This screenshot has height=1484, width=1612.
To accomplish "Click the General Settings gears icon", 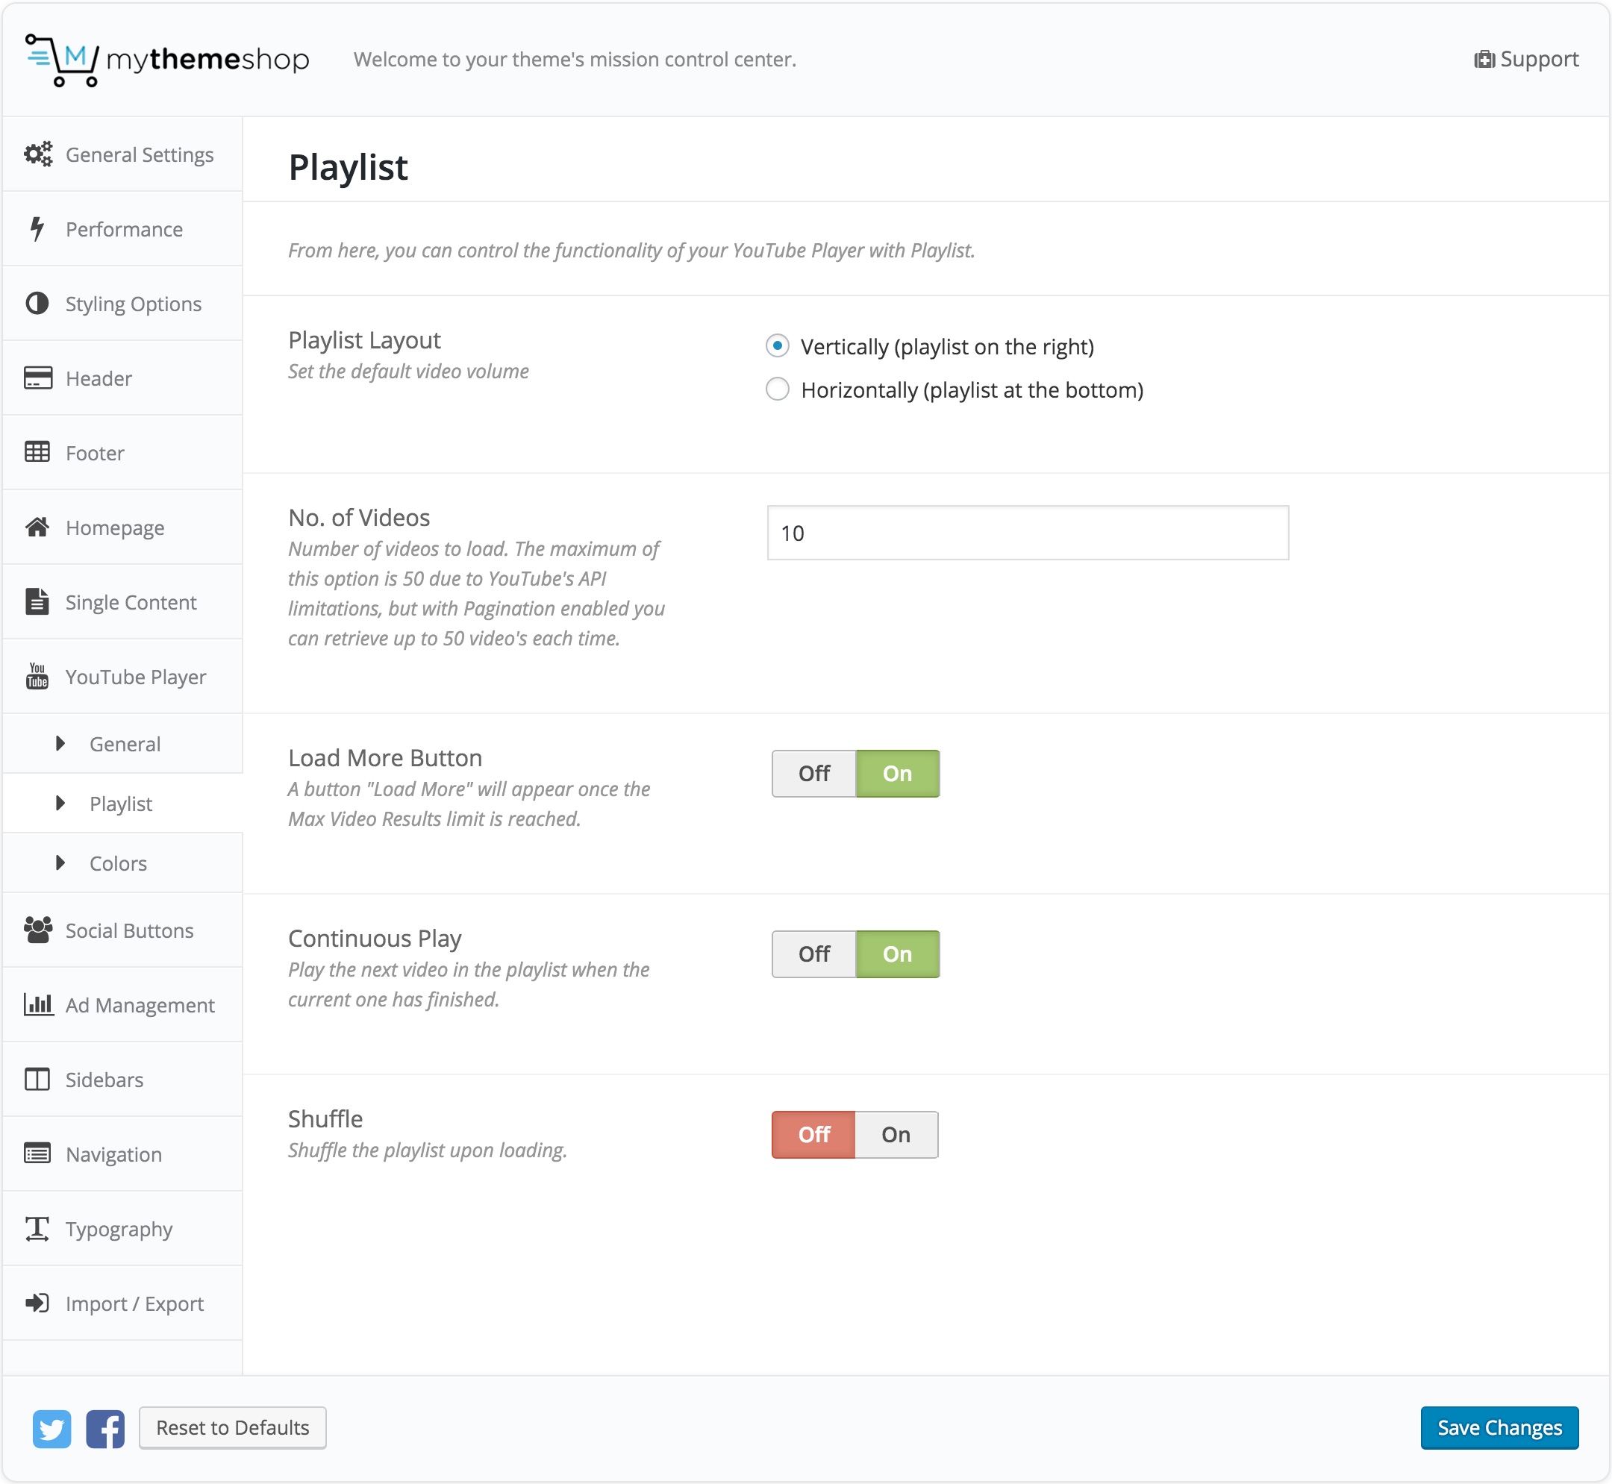I will coord(38,154).
